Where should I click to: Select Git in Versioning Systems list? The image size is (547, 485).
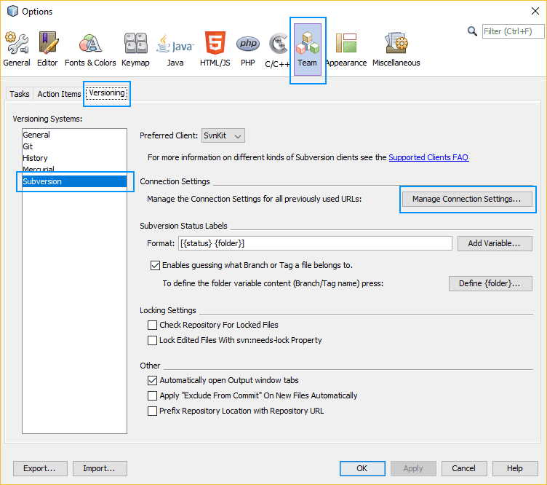[28, 146]
